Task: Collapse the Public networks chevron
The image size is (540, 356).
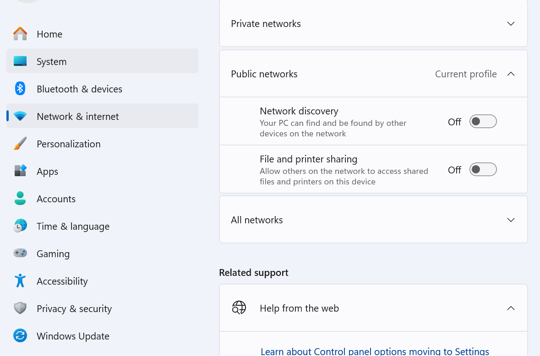Action: point(511,74)
